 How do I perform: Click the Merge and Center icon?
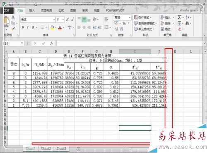[x=106, y=27]
